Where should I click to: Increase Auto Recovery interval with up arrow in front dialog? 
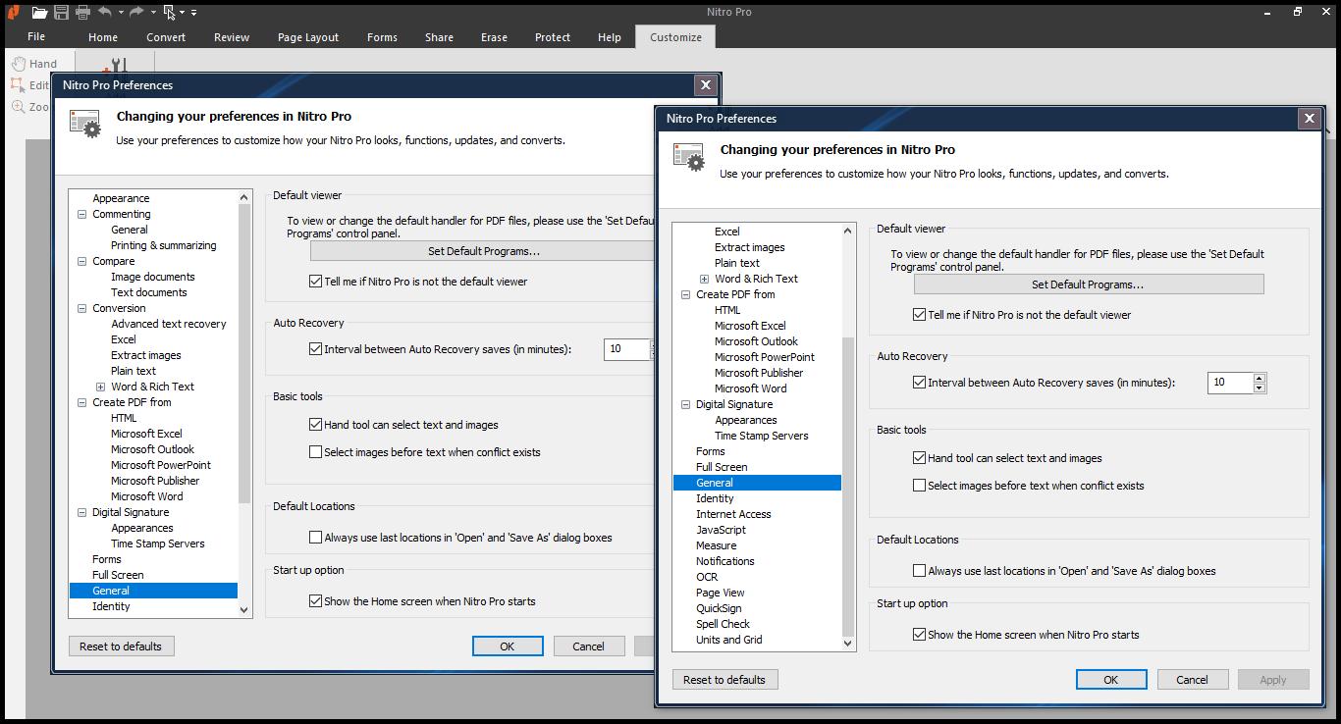[1260, 378]
